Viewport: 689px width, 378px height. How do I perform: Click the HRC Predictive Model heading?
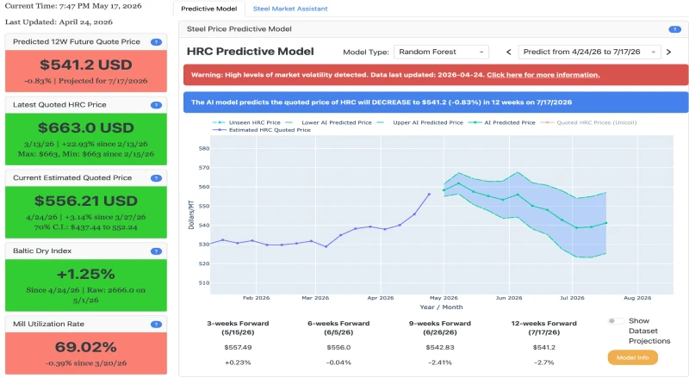250,52
